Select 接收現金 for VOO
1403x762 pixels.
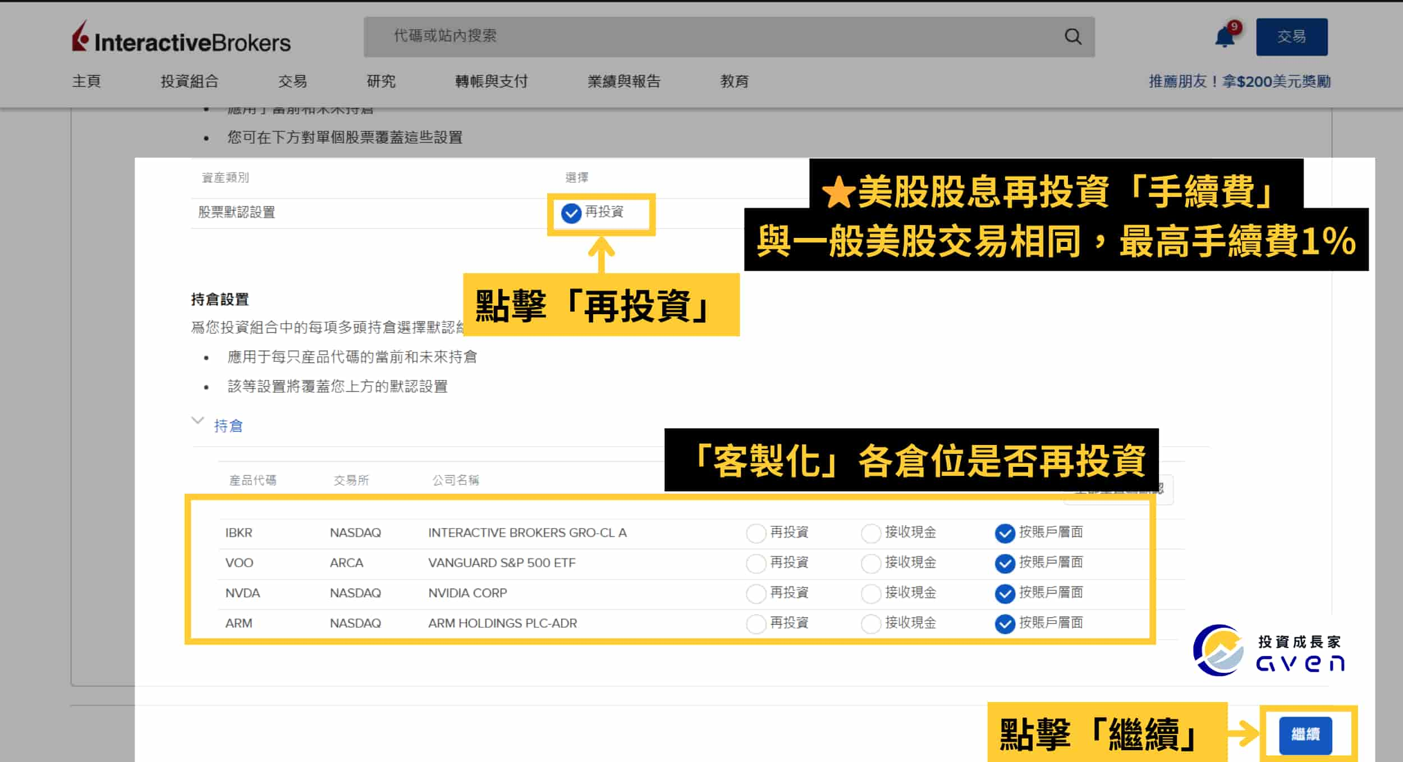point(870,563)
